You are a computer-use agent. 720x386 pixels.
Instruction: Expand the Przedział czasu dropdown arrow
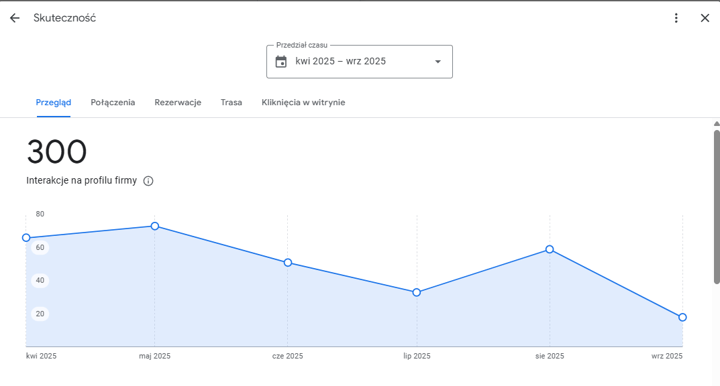tap(438, 62)
